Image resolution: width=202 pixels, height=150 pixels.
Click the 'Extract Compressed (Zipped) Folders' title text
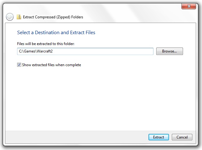(53, 17)
